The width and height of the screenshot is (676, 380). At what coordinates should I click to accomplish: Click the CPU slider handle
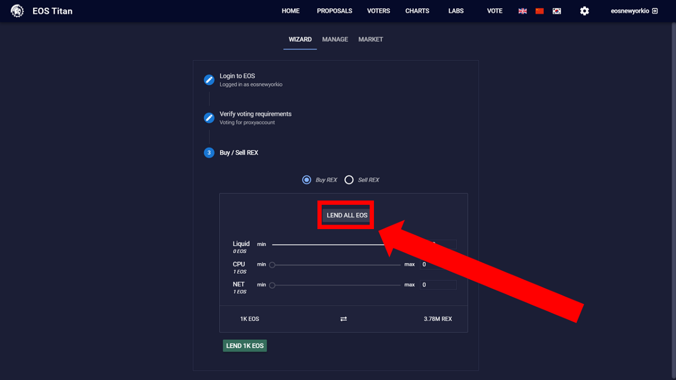pyautogui.click(x=272, y=265)
